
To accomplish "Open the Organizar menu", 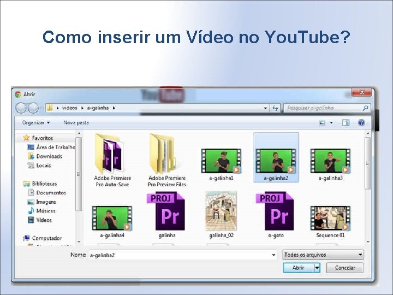I will 36,123.
